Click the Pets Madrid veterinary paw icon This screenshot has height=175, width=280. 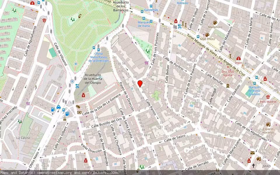point(268,97)
